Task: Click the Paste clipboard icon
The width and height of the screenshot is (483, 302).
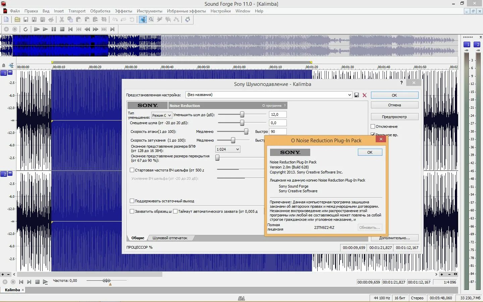Action: pos(78,19)
